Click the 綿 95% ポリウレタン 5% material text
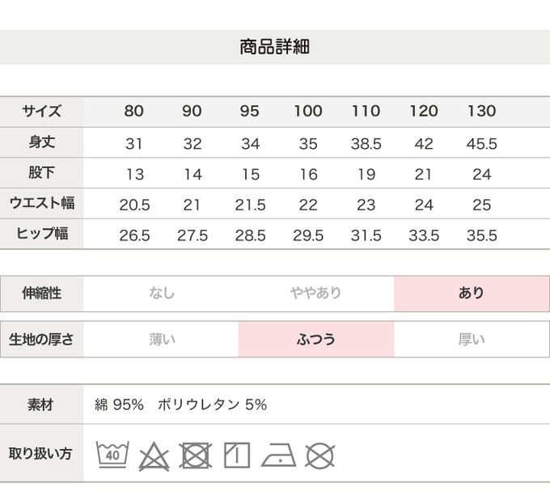The width and height of the screenshot is (550, 504). [x=180, y=404]
